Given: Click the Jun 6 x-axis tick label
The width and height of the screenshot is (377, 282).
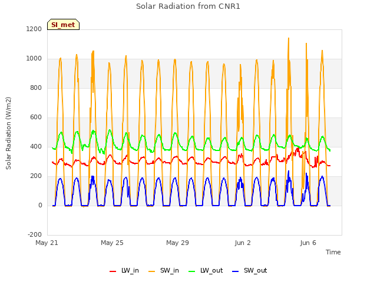Looking at the screenshot, I should click(308, 243).
